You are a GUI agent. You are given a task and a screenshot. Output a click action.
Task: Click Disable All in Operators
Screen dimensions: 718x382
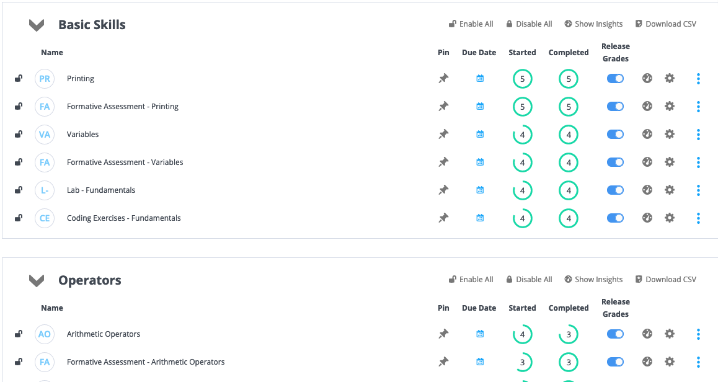(529, 280)
